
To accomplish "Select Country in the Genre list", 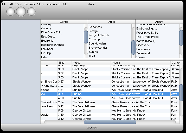I will [x=62, y=28].
